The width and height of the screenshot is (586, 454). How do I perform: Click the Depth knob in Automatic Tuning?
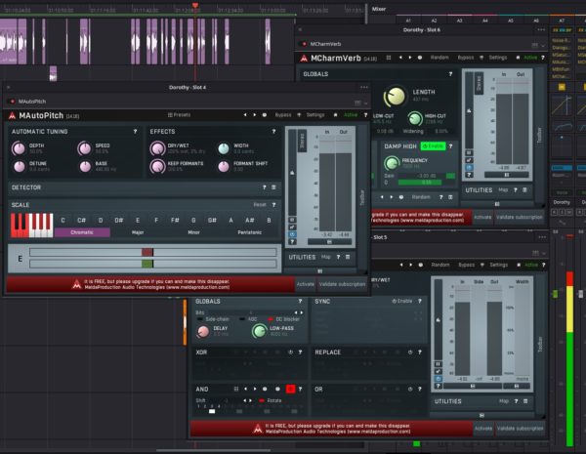(x=19, y=148)
